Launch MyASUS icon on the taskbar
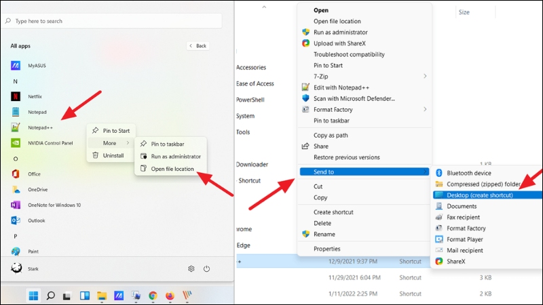 (119, 296)
